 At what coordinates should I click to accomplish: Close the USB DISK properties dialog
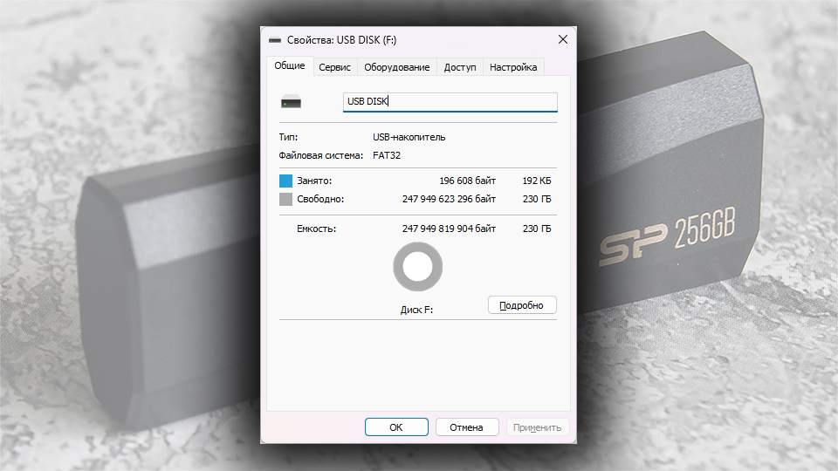coord(563,39)
